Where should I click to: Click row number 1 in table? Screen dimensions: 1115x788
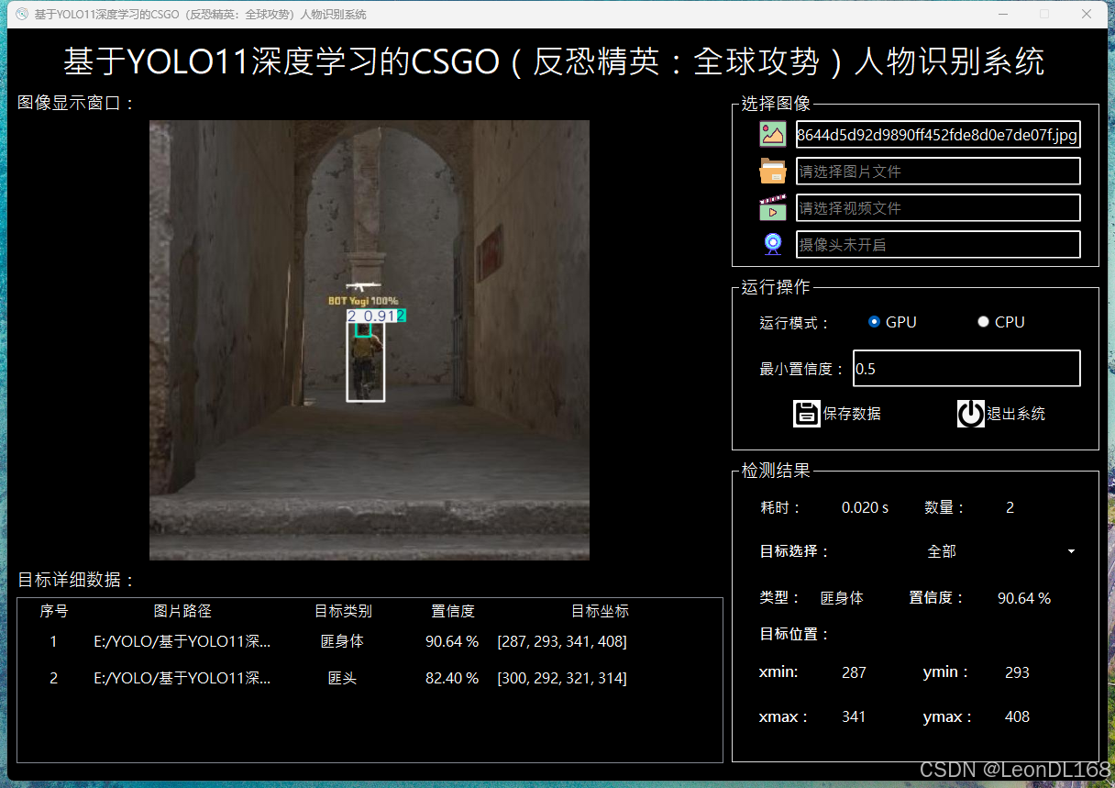point(53,641)
